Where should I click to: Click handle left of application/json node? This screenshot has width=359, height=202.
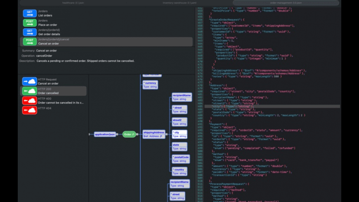point(89,134)
